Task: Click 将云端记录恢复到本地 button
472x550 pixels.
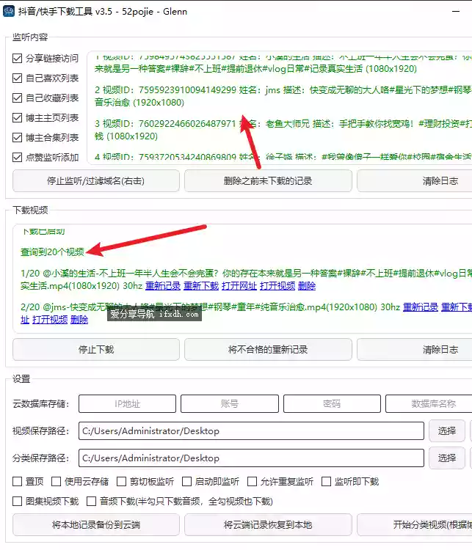Action: click(x=268, y=525)
